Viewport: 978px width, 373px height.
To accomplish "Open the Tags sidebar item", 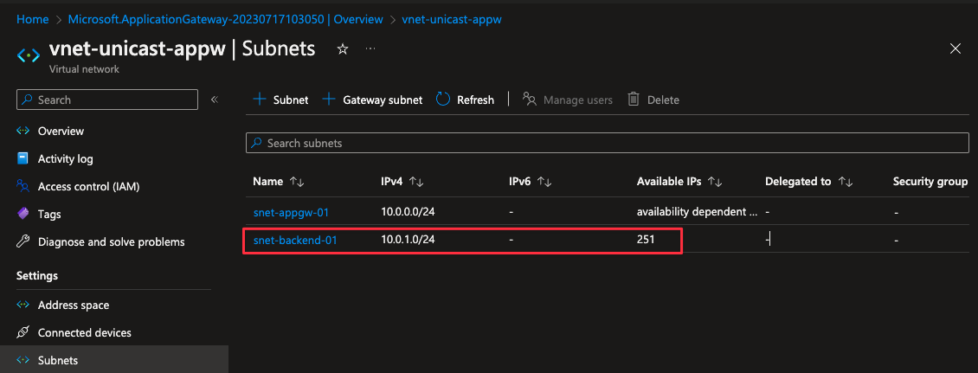I will tap(49, 214).
